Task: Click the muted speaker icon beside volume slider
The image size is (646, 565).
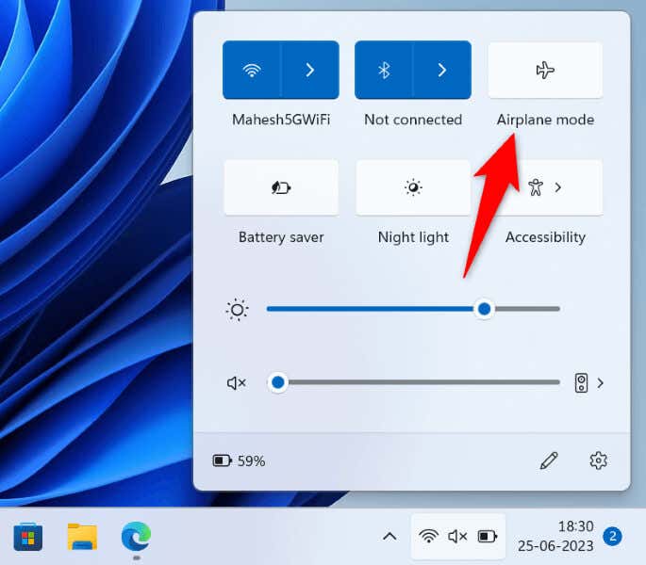Action: [x=237, y=383]
